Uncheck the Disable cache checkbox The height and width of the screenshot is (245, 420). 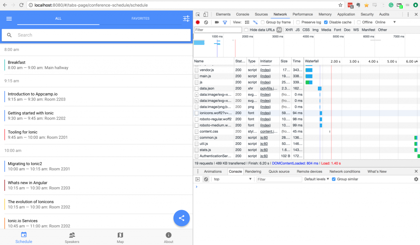[x=326, y=22]
